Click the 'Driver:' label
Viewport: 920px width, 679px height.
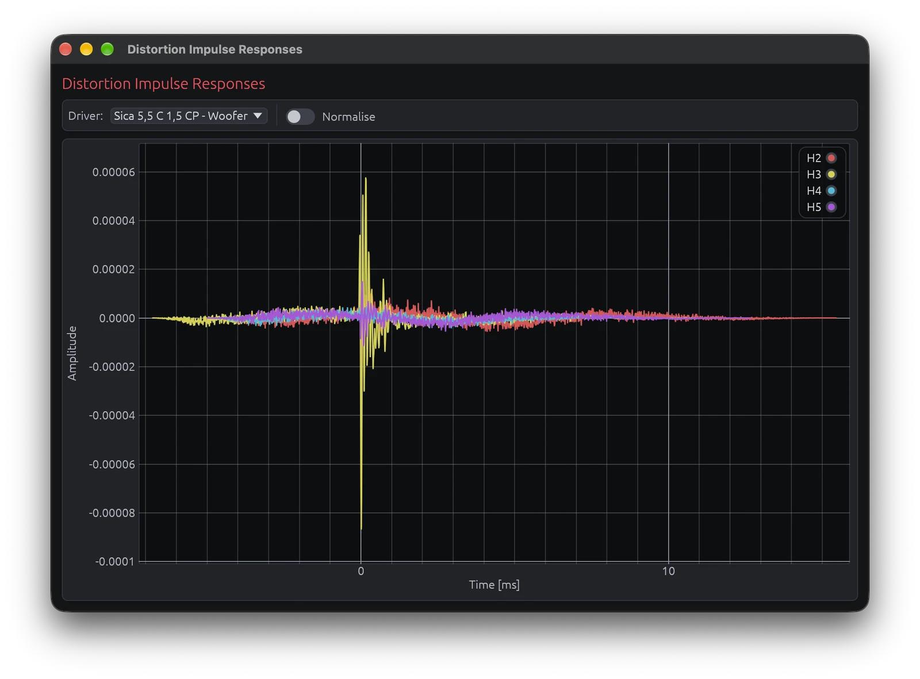click(x=86, y=116)
